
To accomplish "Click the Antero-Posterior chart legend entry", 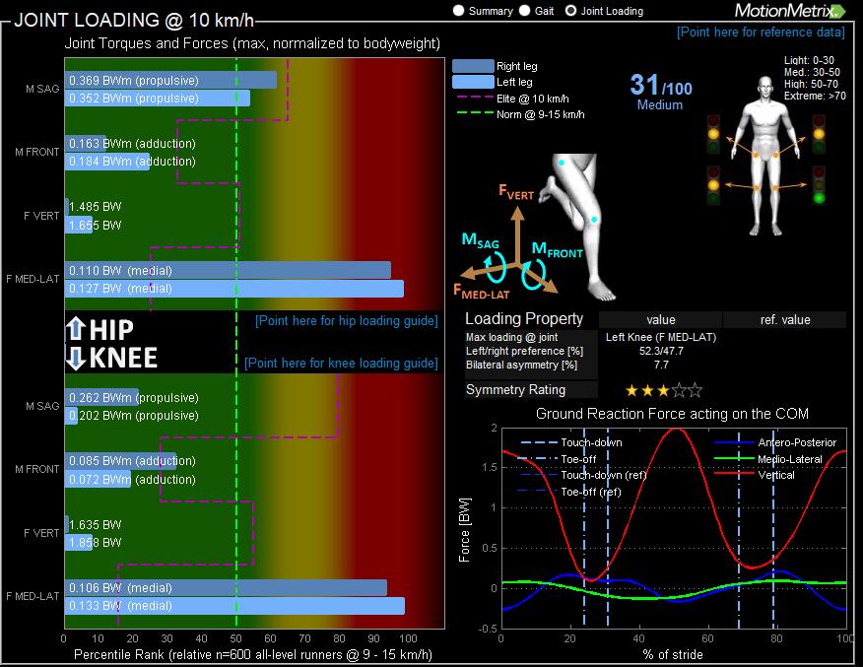I will 775,442.
